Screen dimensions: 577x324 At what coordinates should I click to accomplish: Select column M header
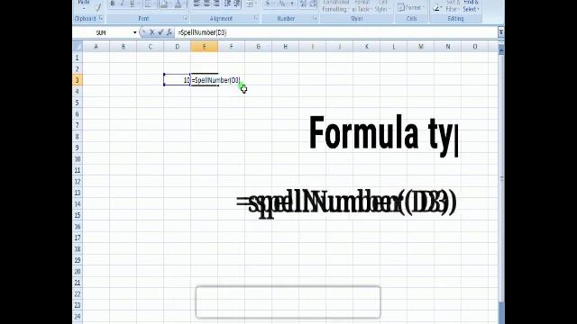click(x=421, y=47)
